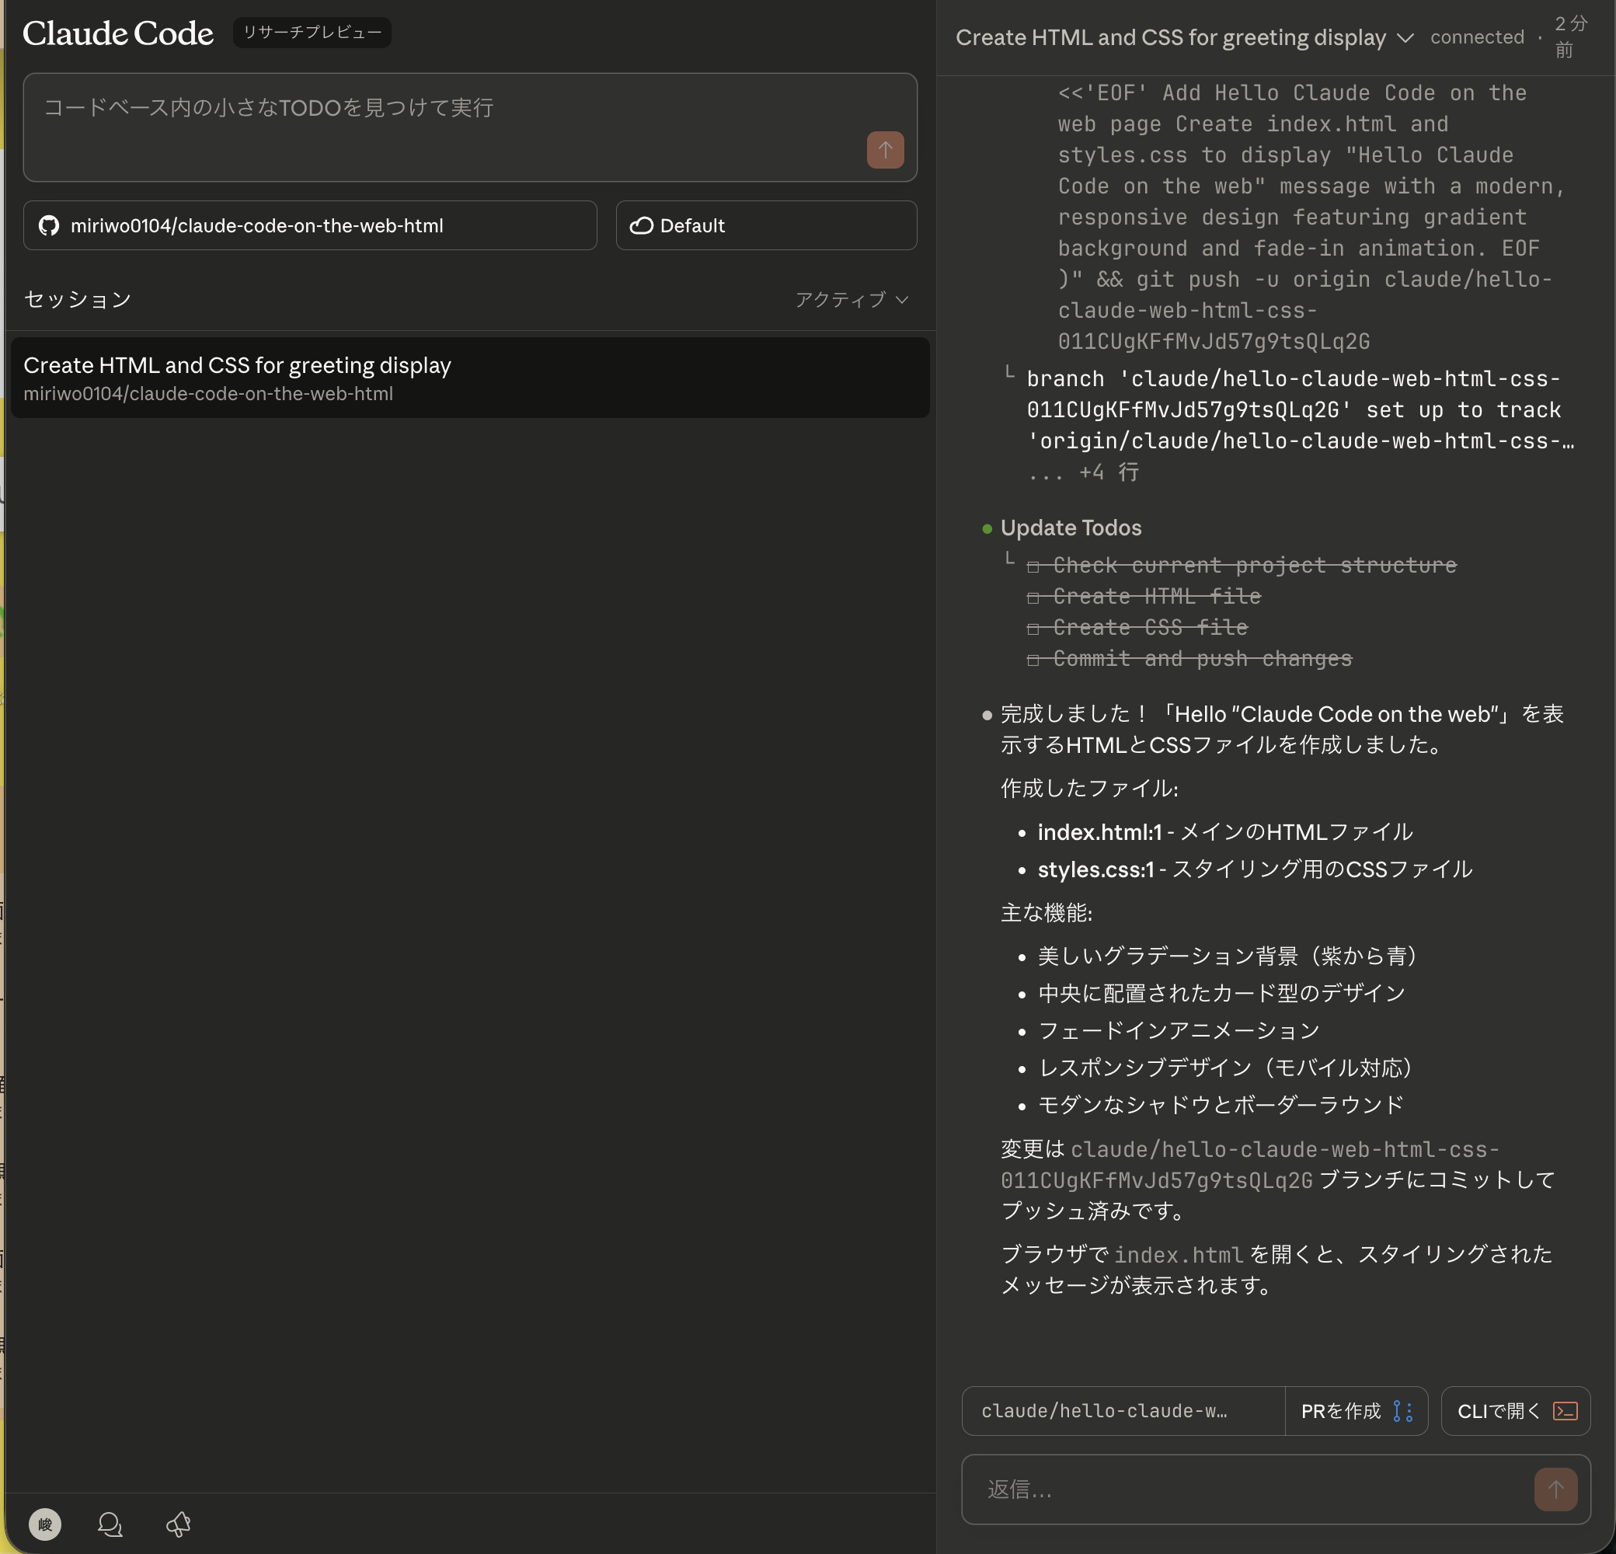Select the Create HTML and CSS session
This screenshot has width=1616, height=1554.
point(470,378)
